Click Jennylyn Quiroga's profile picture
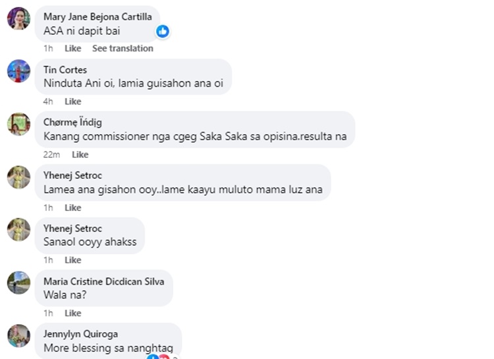This screenshot has width=494, height=359. pos(18,335)
